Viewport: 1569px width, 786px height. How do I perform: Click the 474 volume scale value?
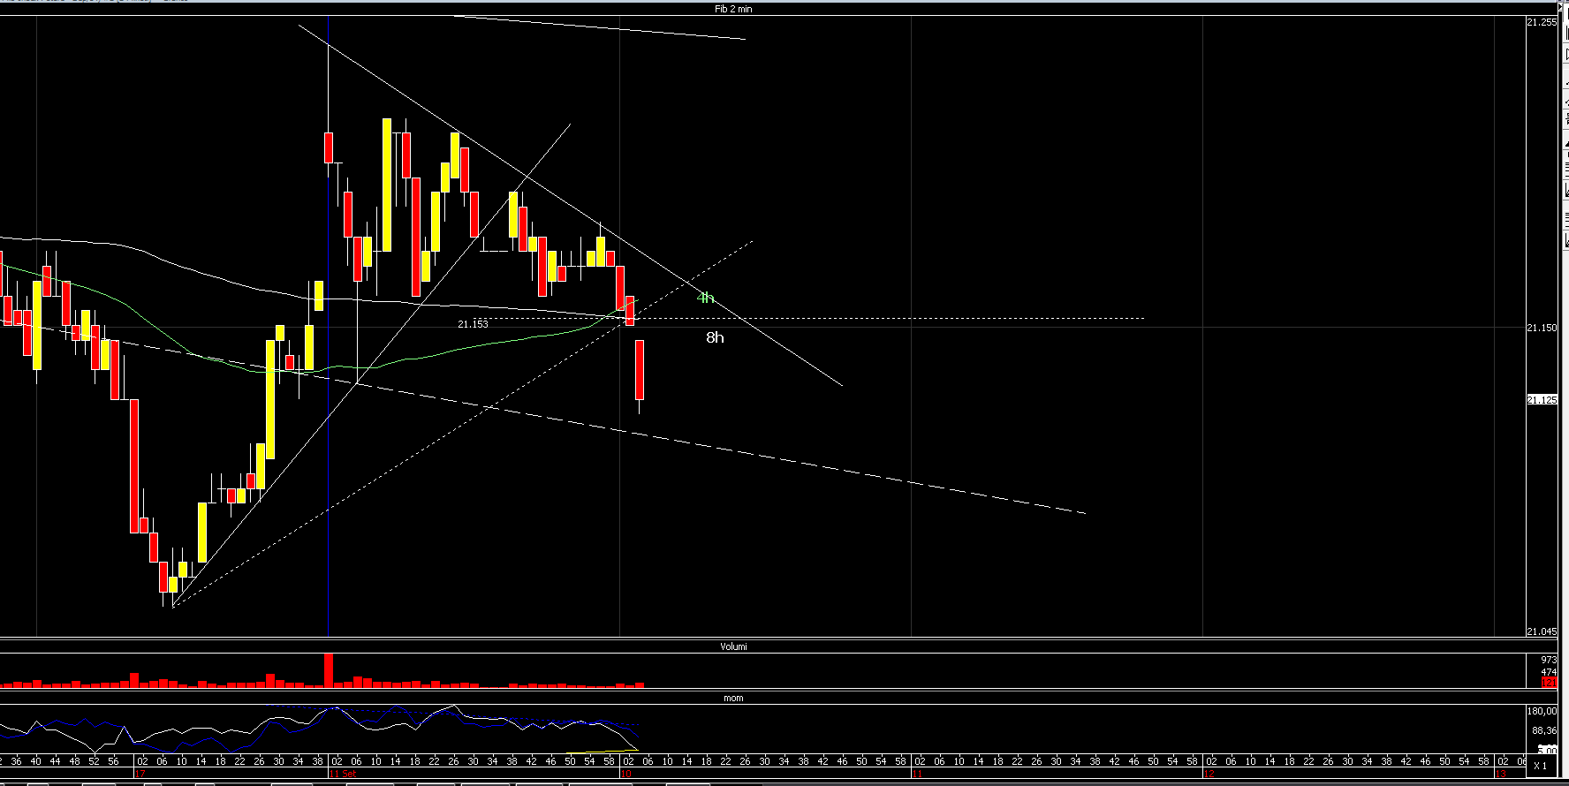[x=1549, y=672]
